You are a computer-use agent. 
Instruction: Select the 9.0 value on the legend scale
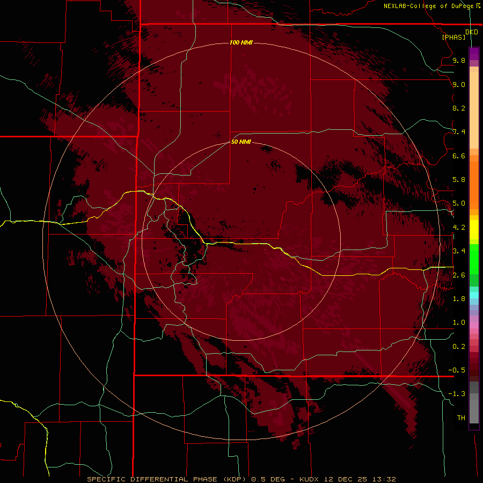tap(459, 84)
